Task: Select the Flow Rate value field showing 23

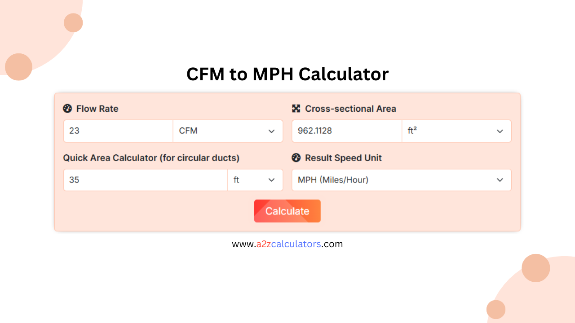Action: click(118, 131)
